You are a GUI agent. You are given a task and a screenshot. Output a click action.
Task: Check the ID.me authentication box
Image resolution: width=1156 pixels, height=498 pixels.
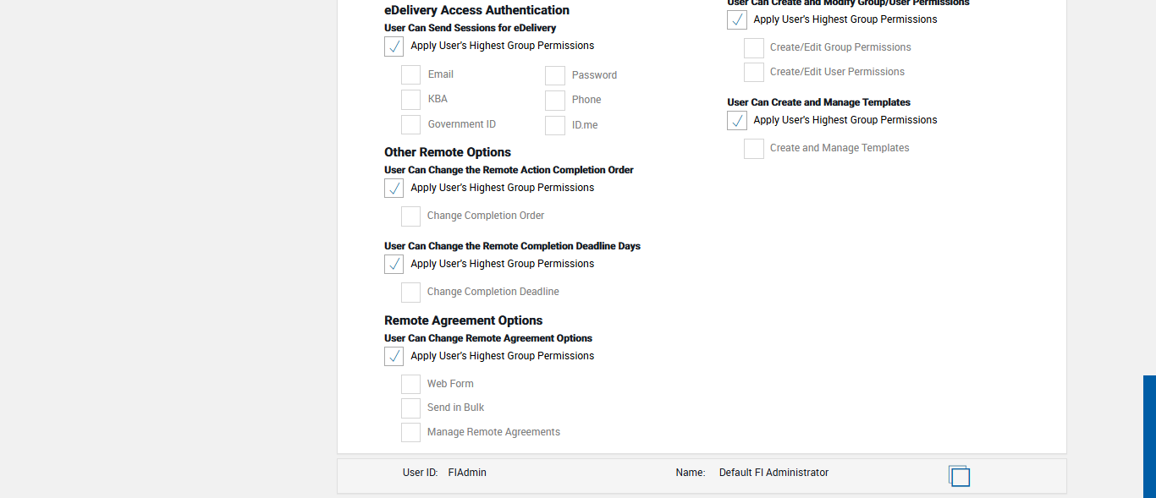coord(555,126)
